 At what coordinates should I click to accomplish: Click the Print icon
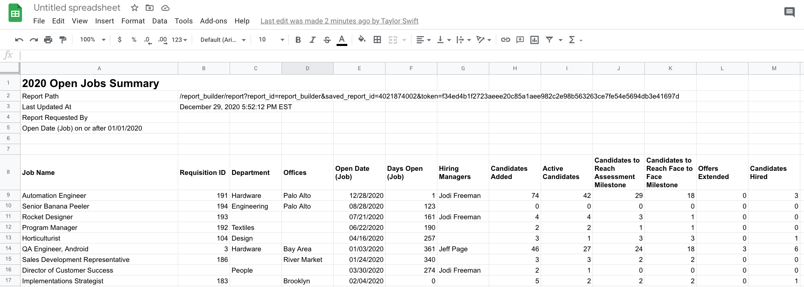click(48, 40)
